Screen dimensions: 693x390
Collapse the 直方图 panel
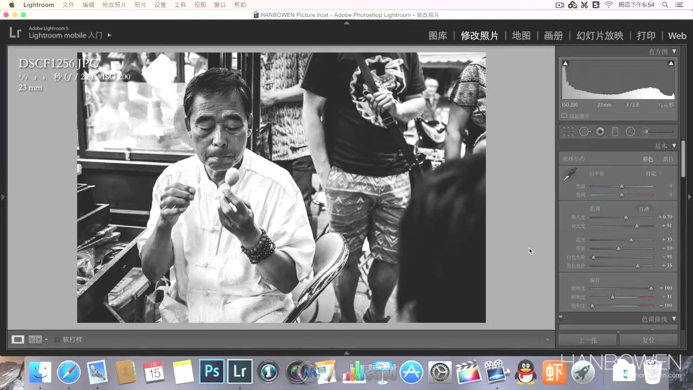(674, 51)
